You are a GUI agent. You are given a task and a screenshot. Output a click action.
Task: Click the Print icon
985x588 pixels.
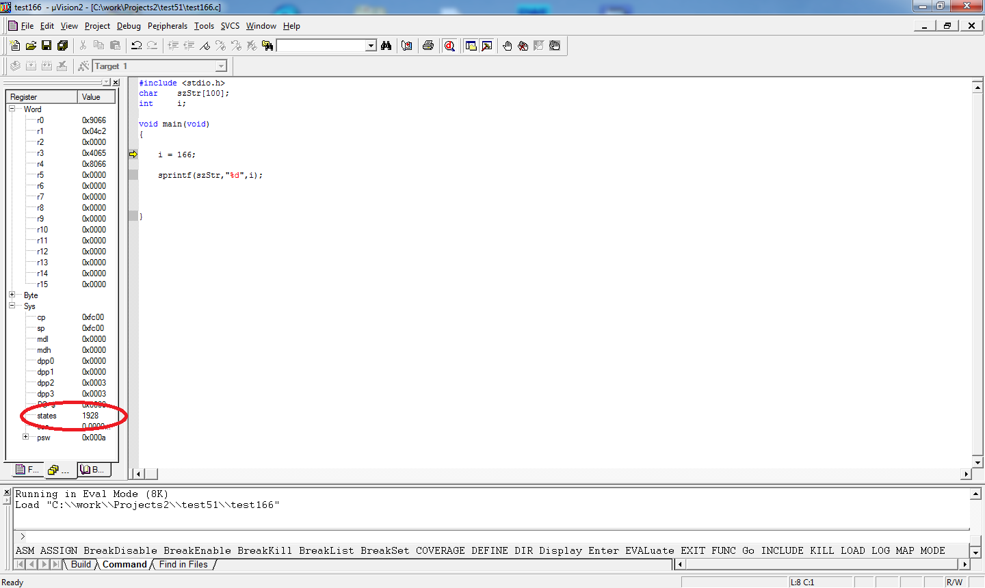(x=428, y=46)
